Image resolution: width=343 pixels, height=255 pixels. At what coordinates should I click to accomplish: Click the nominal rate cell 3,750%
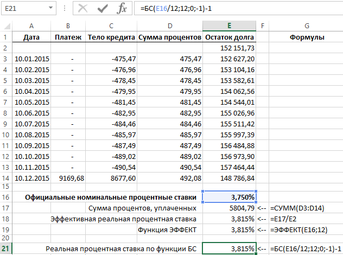229,197
